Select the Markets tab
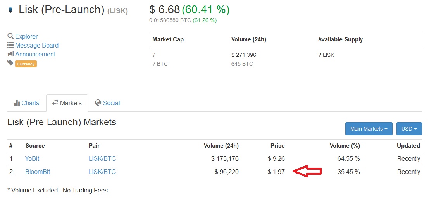 67,103
